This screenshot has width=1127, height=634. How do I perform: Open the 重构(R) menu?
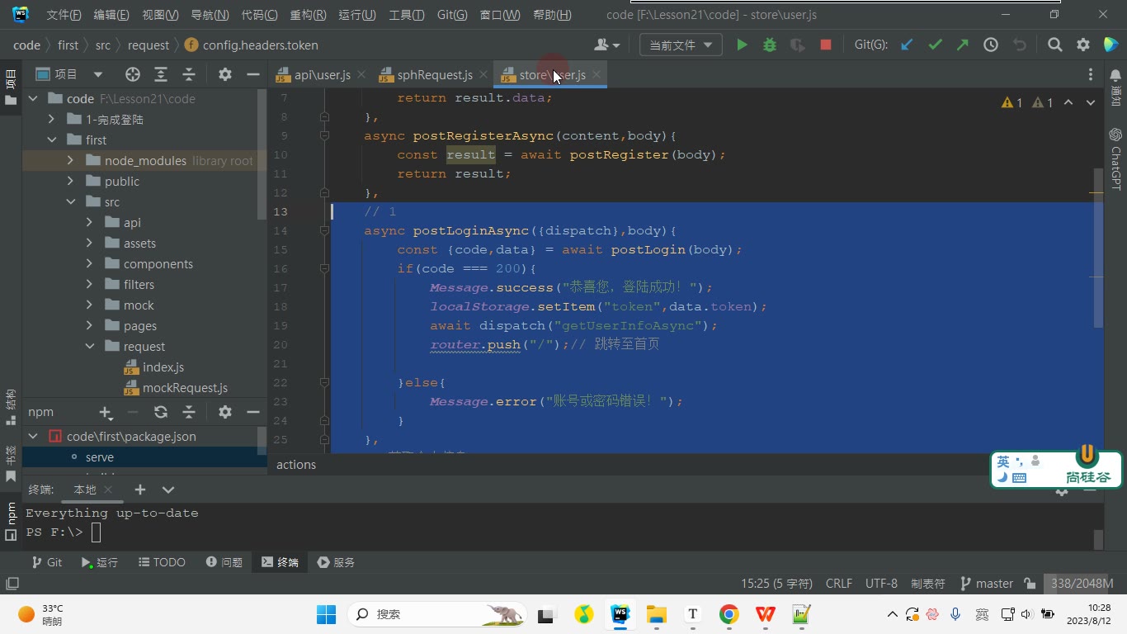click(308, 15)
